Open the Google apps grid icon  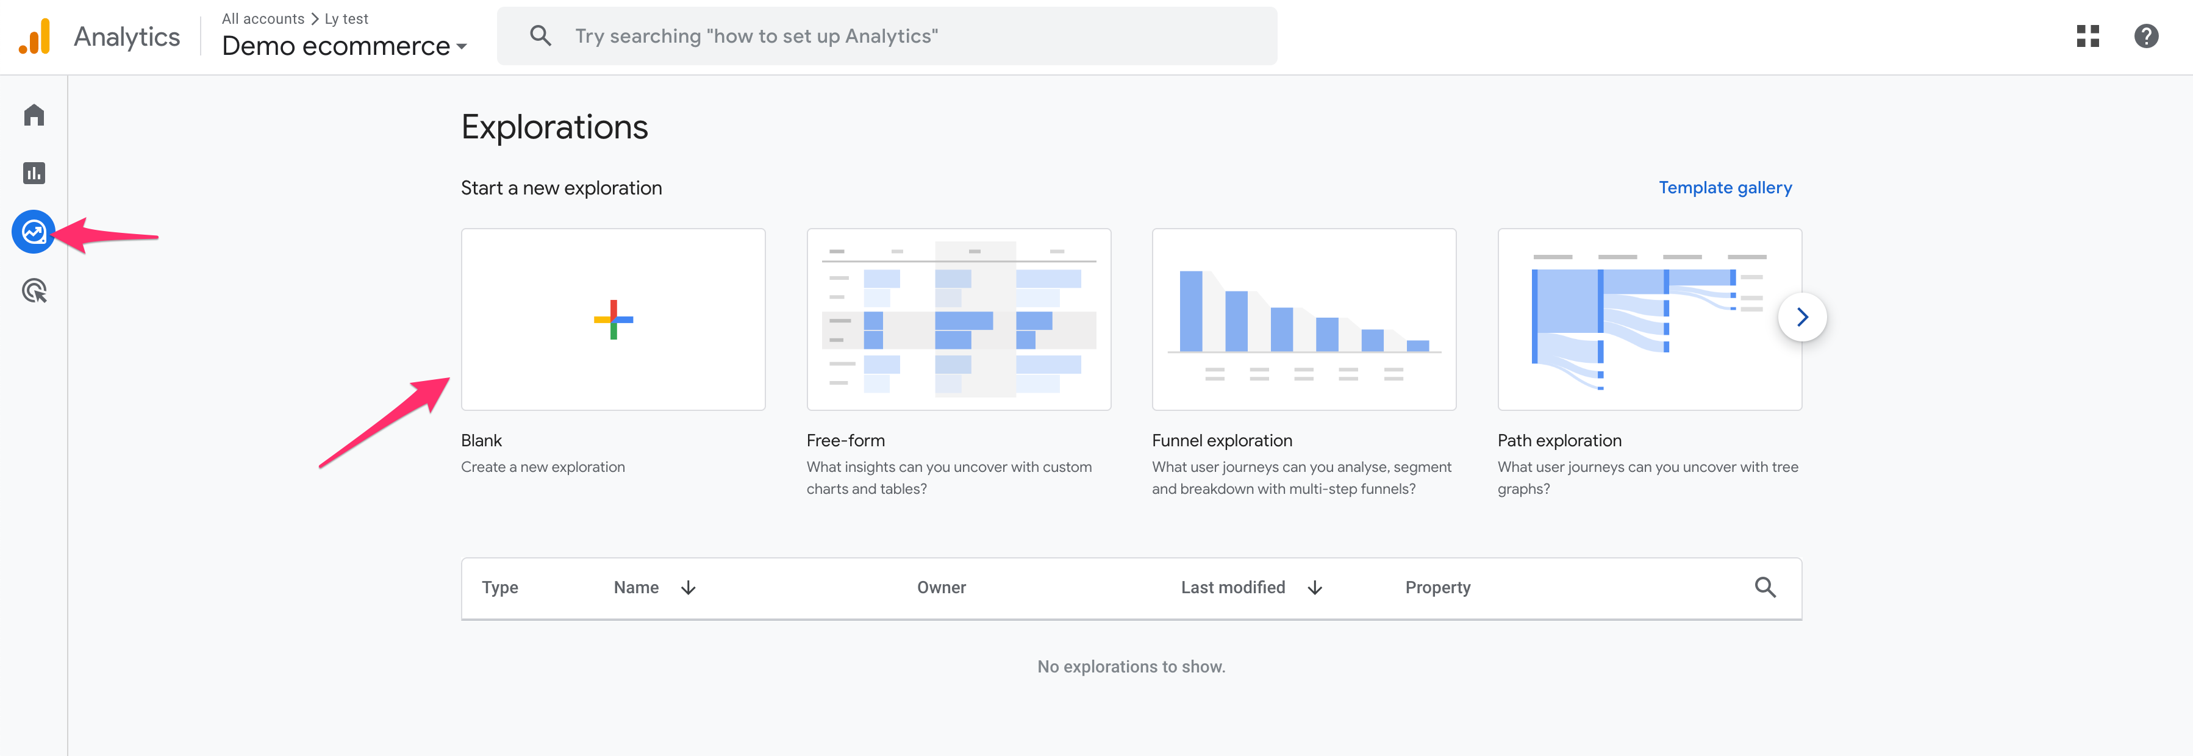[2087, 36]
